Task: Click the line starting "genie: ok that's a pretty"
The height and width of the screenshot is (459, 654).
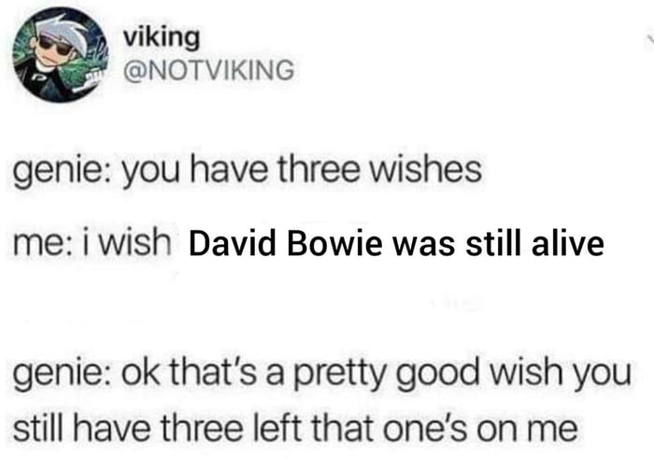Action: (321, 373)
